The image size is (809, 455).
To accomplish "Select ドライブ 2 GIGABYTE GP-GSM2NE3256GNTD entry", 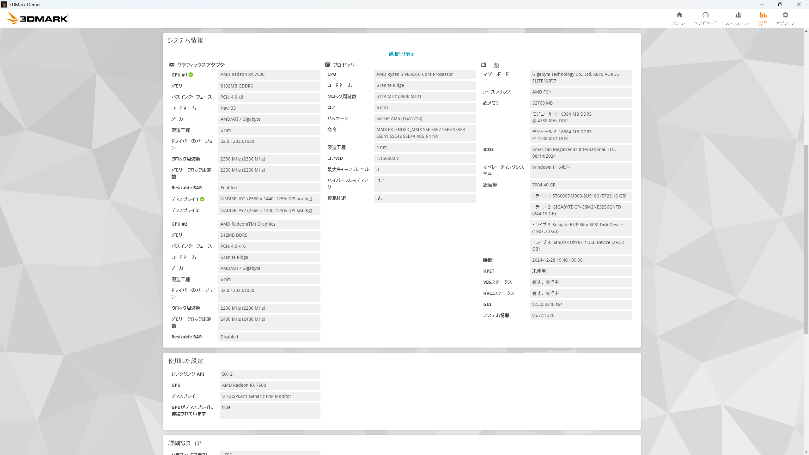I will tap(581, 210).
